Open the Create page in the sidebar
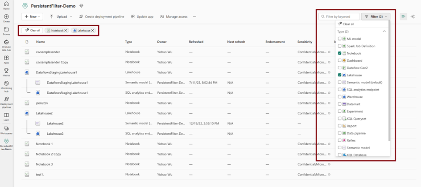Screen dimensions: 421x187 point(6,19)
